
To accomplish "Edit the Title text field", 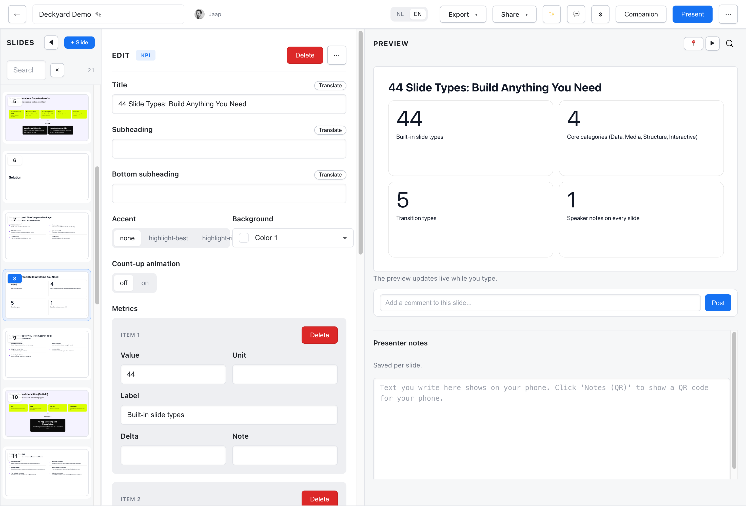I will pos(229,104).
